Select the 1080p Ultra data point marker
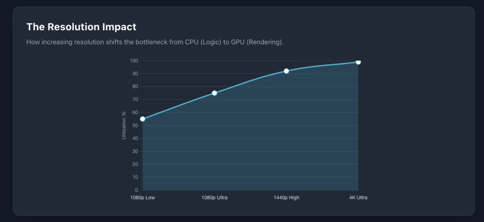484x222 pixels. (215, 93)
